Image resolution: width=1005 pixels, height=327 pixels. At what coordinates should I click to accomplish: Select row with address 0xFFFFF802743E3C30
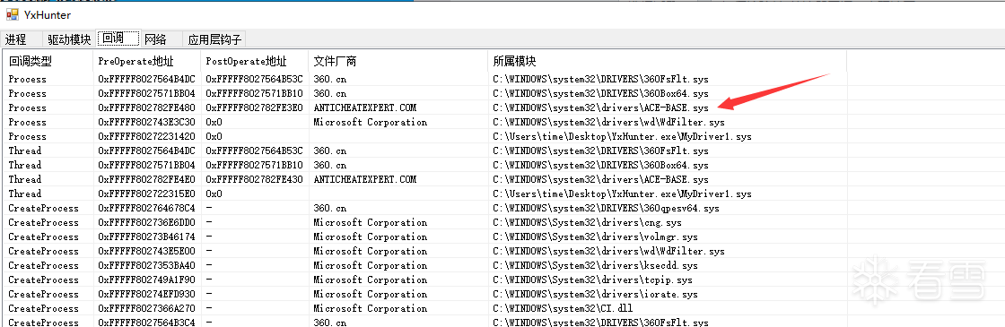(425, 122)
